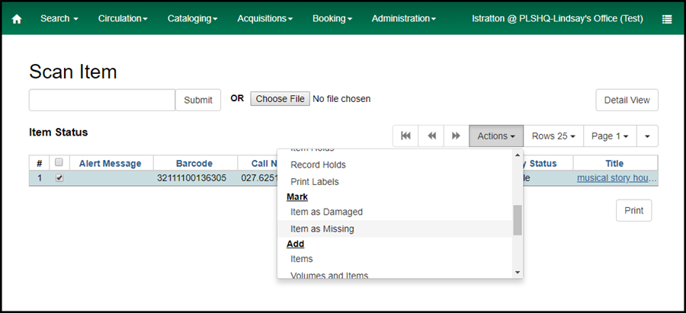Go to next page with fast-forward icon
The image size is (686, 313).
pos(457,136)
